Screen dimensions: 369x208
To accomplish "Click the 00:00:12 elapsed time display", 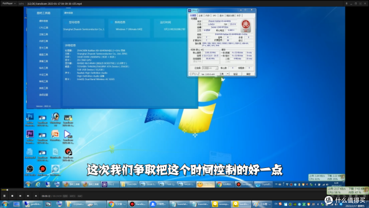I will [x=46, y=196].
